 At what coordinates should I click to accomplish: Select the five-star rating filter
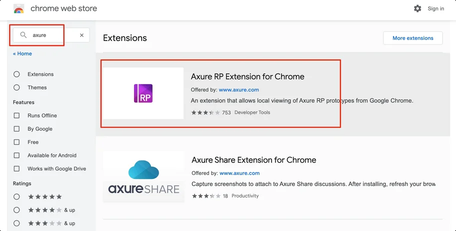[16, 196]
